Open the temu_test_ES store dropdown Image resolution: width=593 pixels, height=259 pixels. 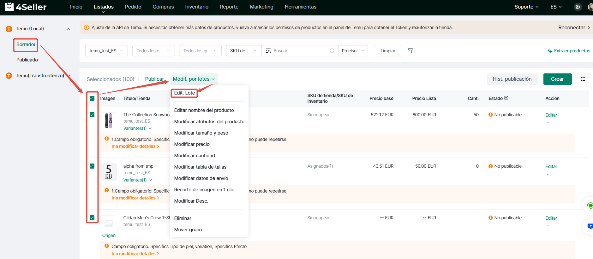pyautogui.click(x=106, y=51)
